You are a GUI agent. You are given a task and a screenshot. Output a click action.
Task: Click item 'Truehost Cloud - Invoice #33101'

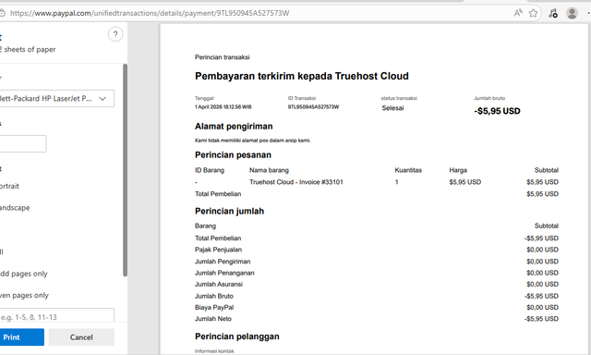click(296, 182)
